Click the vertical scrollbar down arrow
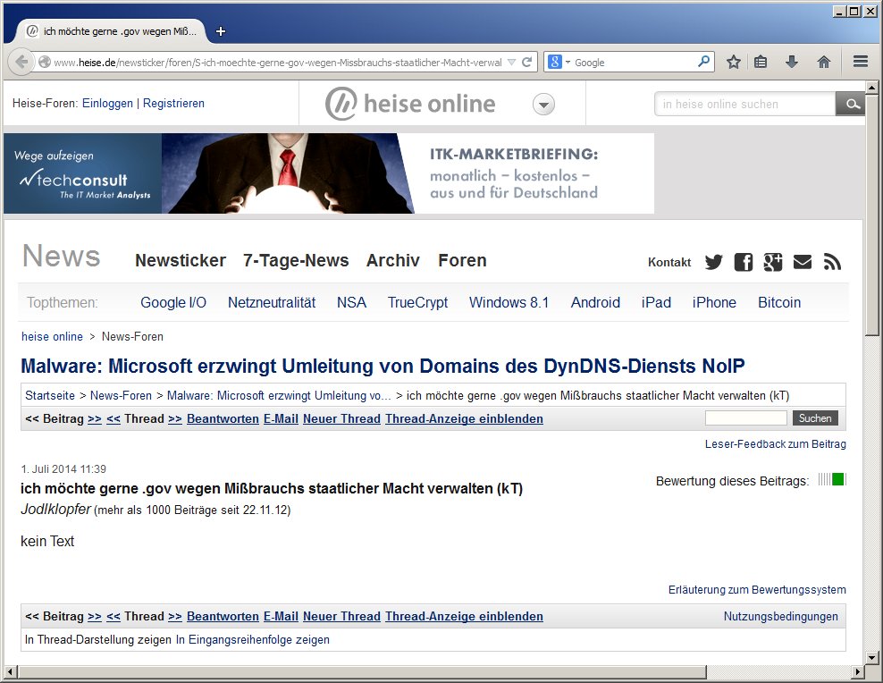 pos(871,657)
